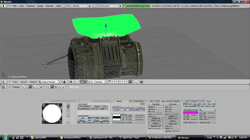
Task: Browse materials arrow in Link to Object
Action: pos(79,106)
